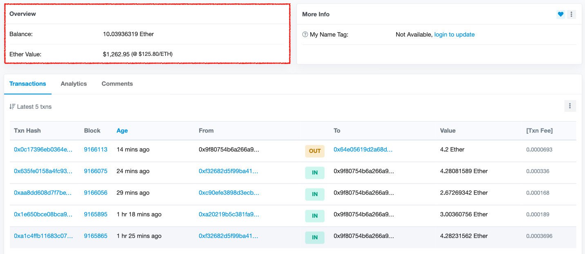The image size is (585, 254).
Task: Open sender address 0xa20219b5c381fa9…
Action: click(x=229, y=214)
